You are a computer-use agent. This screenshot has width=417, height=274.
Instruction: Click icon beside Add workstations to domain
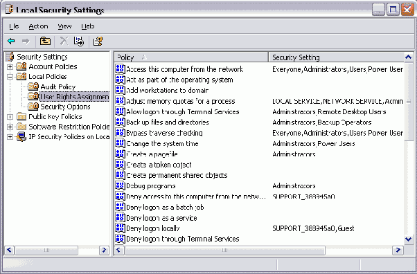pos(121,91)
